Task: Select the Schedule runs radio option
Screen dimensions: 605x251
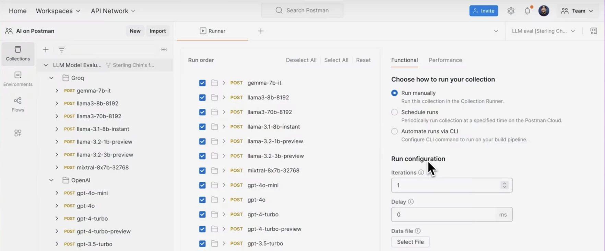Action: [x=394, y=112]
